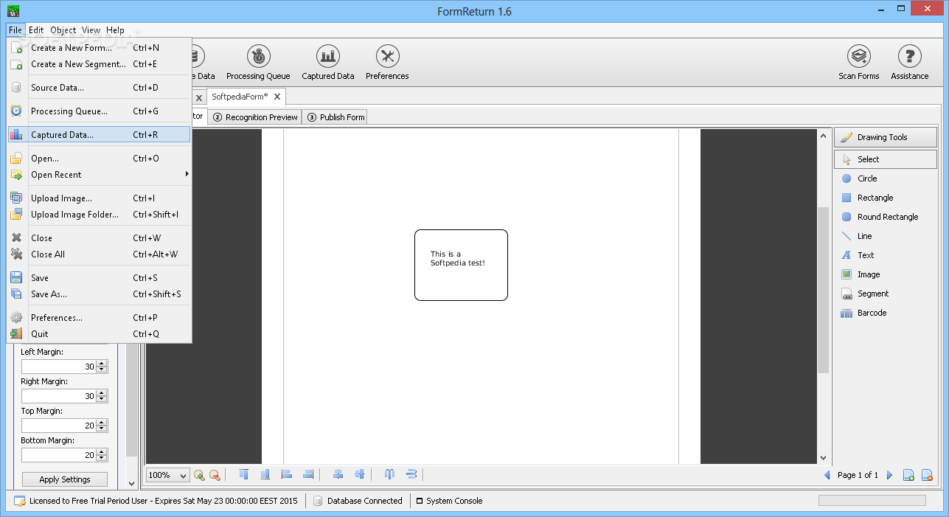949x517 pixels.
Task: Open the zoom percentage dropdown
Action: click(x=167, y=475)
